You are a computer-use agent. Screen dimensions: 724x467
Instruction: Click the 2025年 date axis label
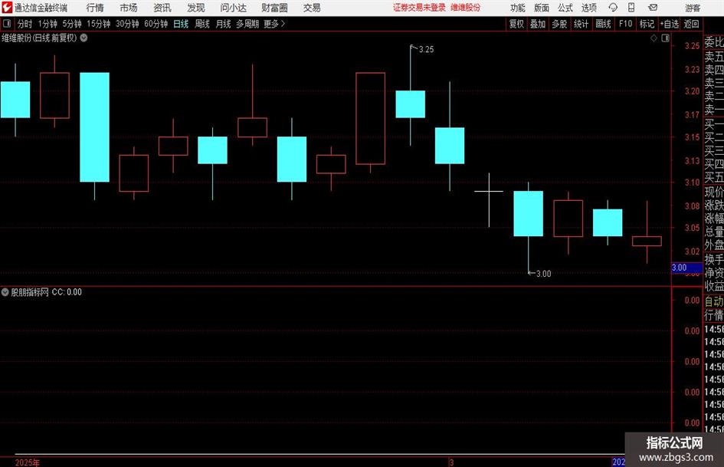click(x=28, y=462)
